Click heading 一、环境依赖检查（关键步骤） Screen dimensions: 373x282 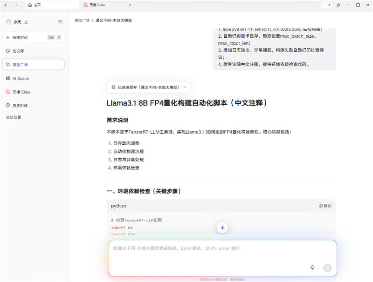(x=144, y=191)
